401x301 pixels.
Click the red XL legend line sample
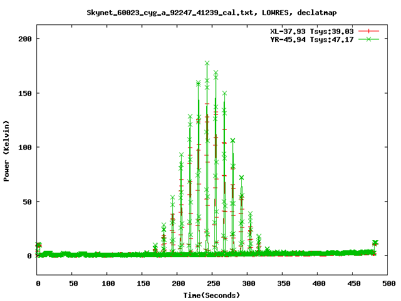[368, 31]
